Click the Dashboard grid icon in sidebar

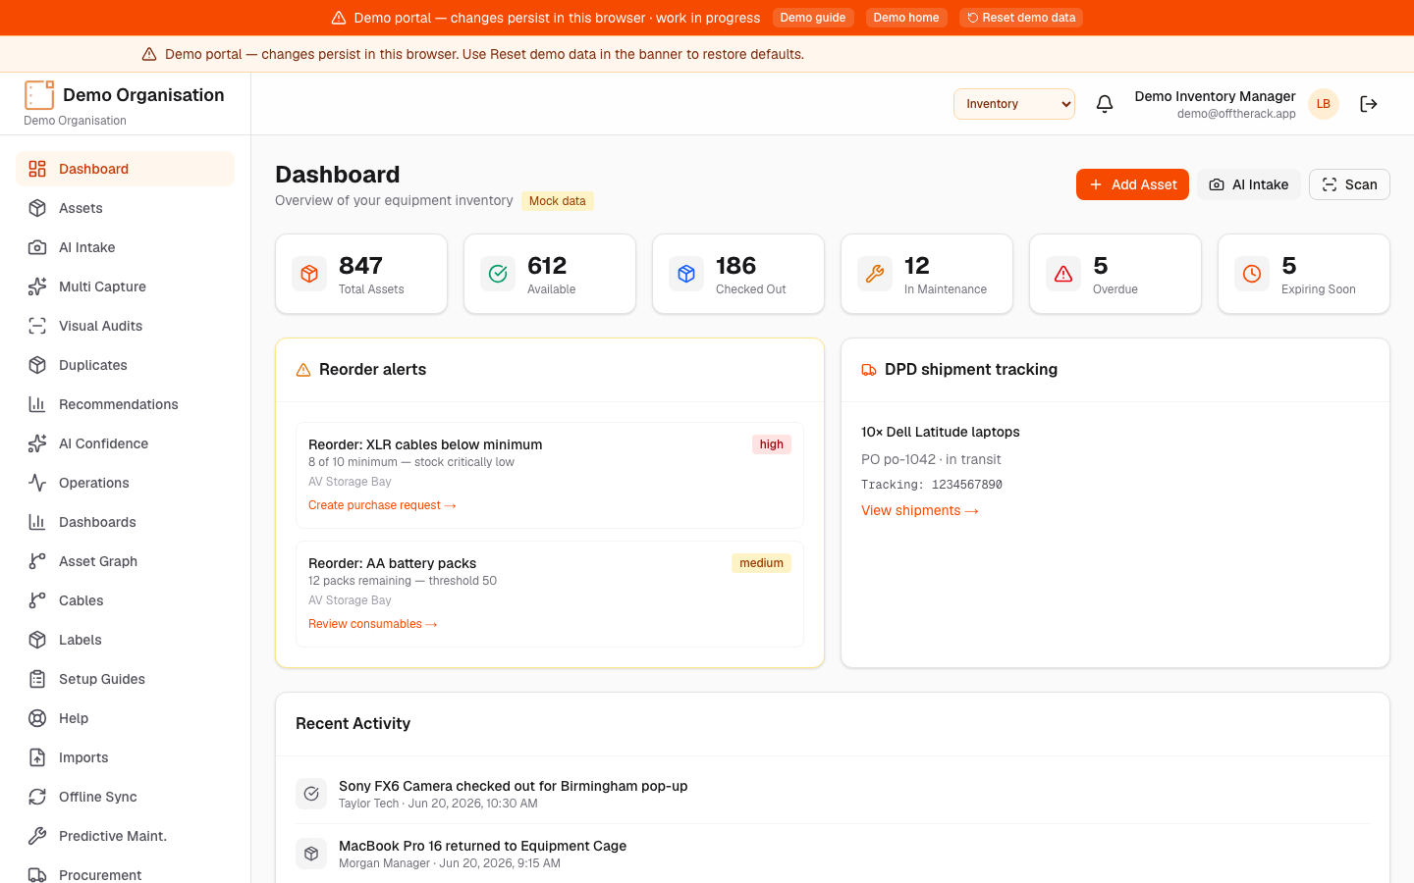pos(37,169)
